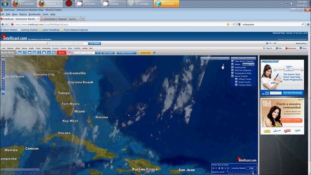
Task: Jump to first animation frame
Action: point(213,168)
